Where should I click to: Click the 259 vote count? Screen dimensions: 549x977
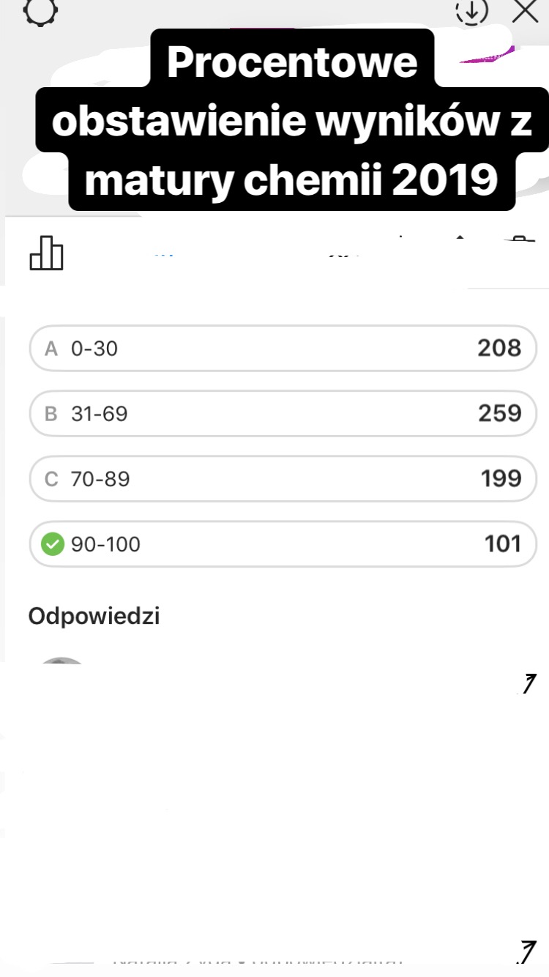click(x=499, y=413)
